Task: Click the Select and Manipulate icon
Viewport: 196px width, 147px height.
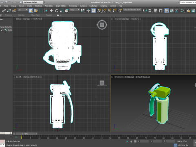Action: coord(89,11)
